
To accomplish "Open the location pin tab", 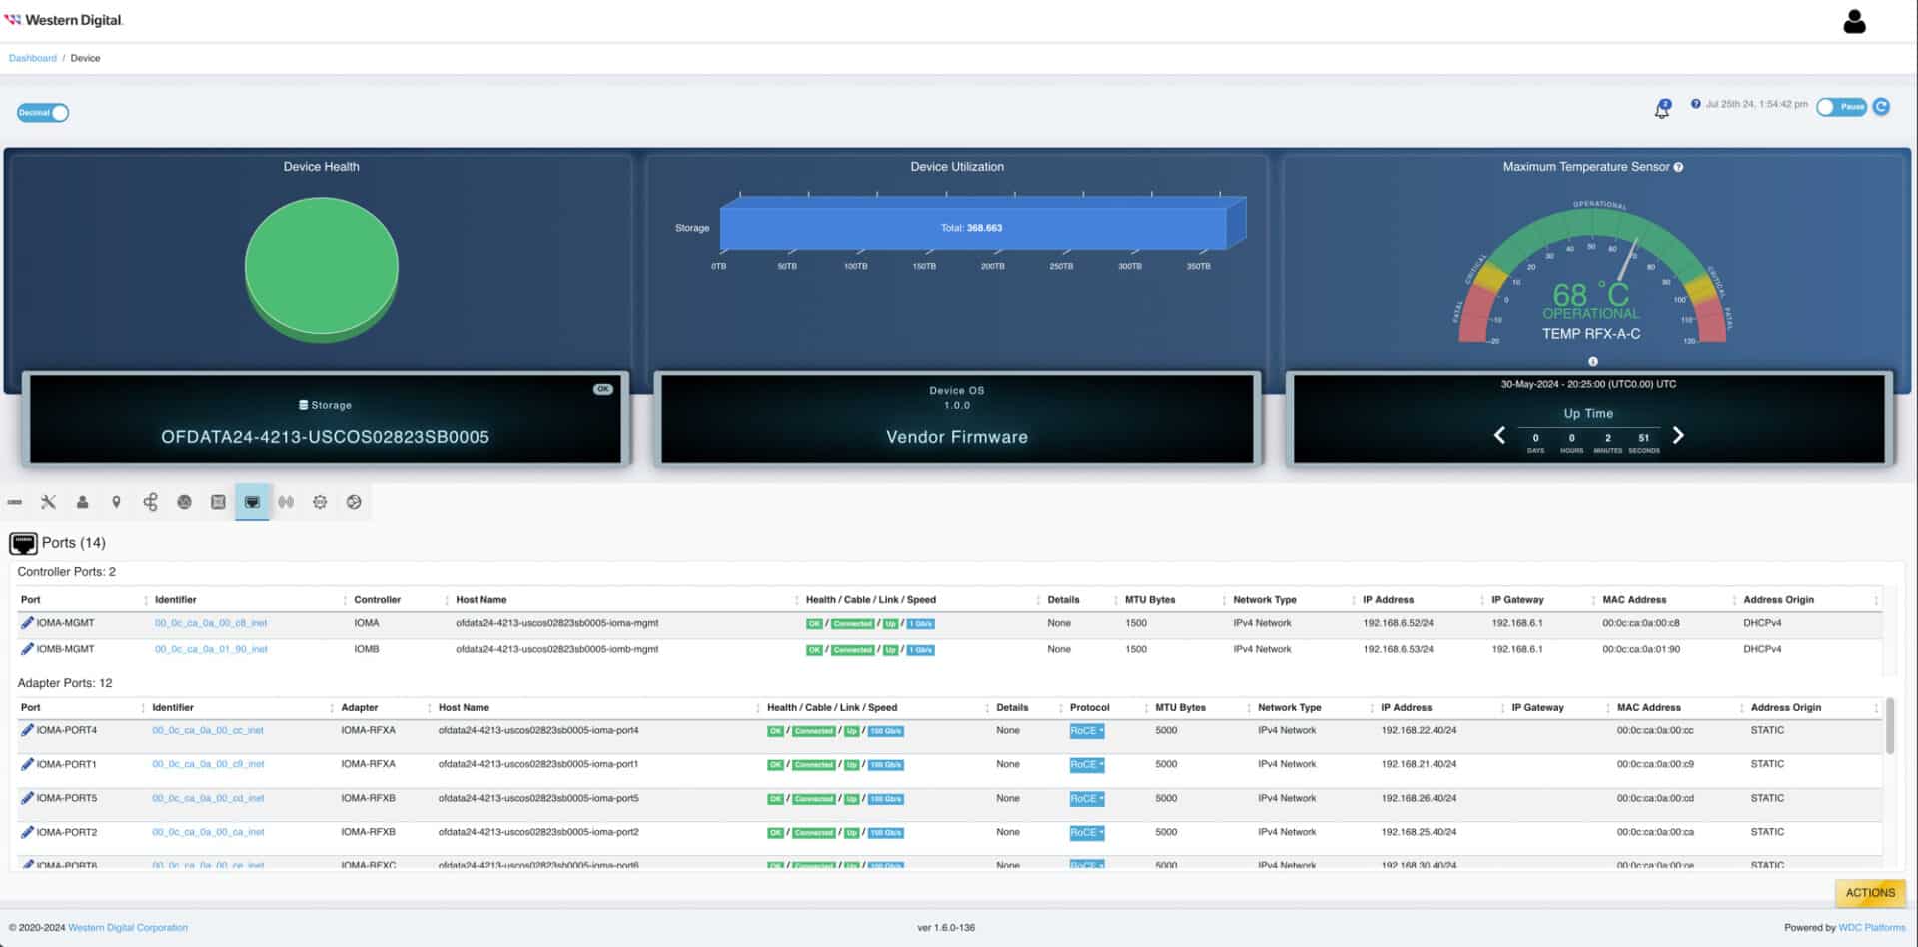I will pos(116,502).
